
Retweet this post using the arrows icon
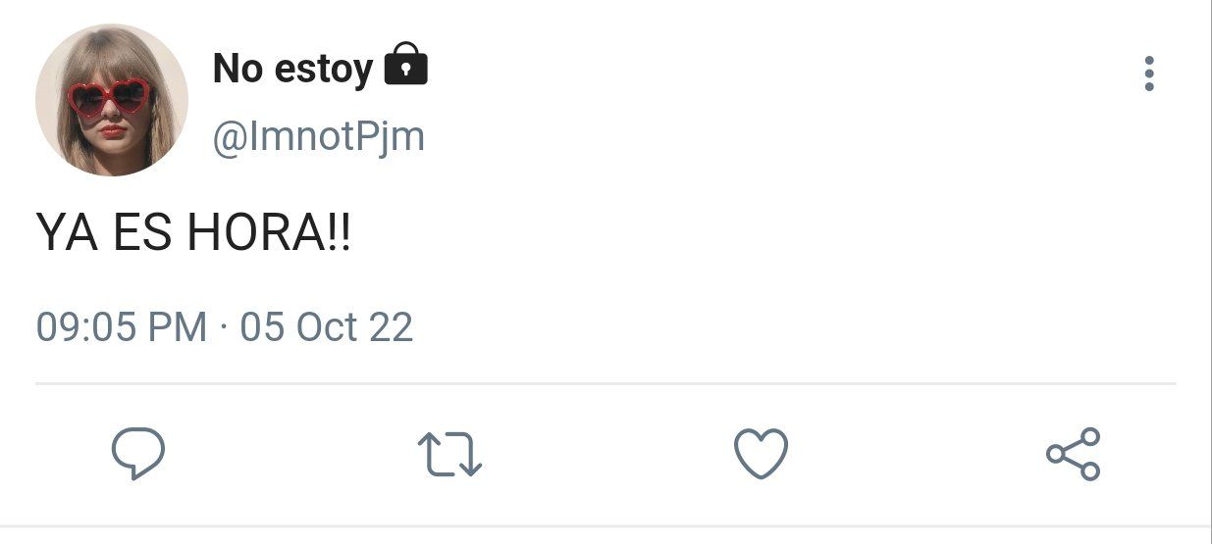[449, 455]
